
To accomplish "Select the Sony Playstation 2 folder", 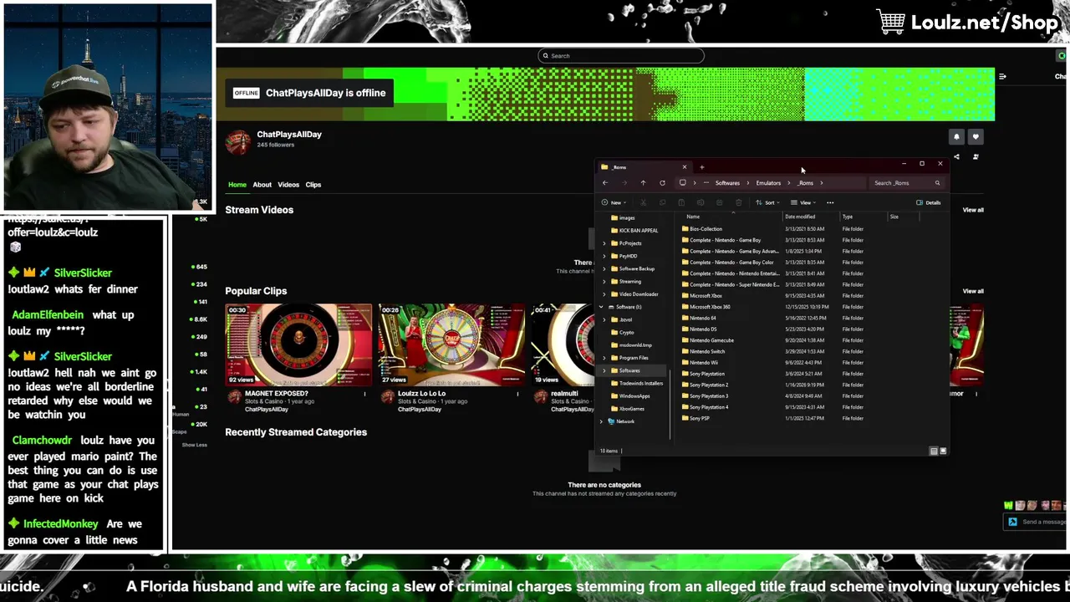I will point(706,385).
